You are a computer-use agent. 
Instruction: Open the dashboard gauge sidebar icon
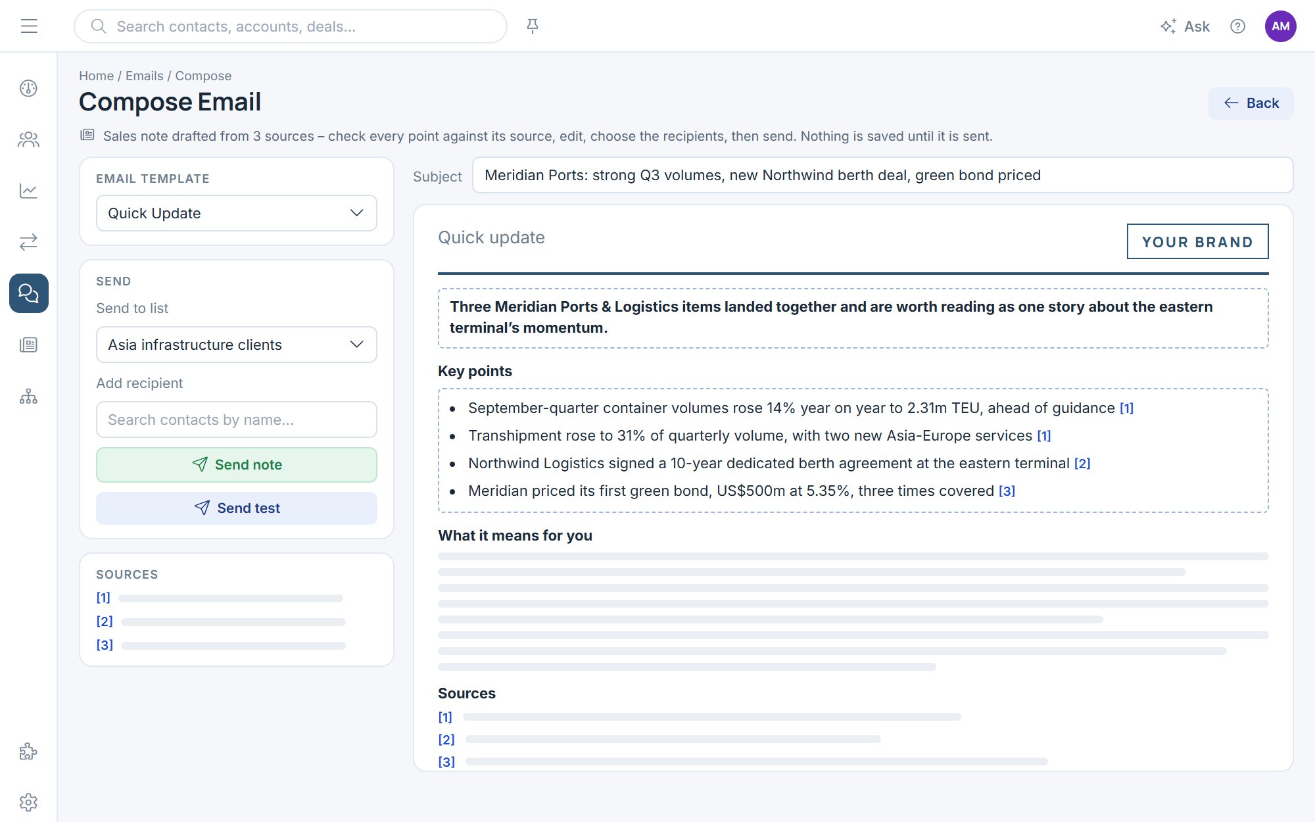point(28,88)
